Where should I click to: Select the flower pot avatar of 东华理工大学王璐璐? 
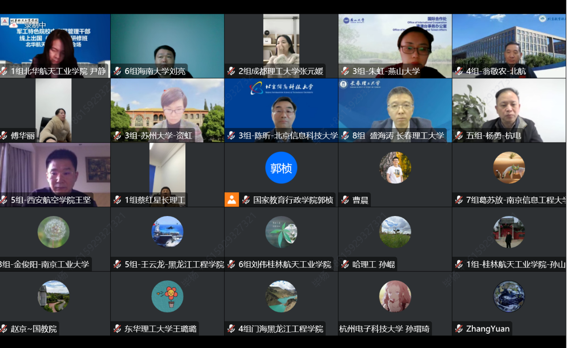pyautogui.click(x=167, y=297)
